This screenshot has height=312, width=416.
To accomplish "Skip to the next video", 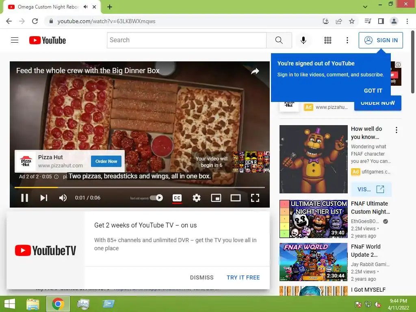I will click(44, 198).
